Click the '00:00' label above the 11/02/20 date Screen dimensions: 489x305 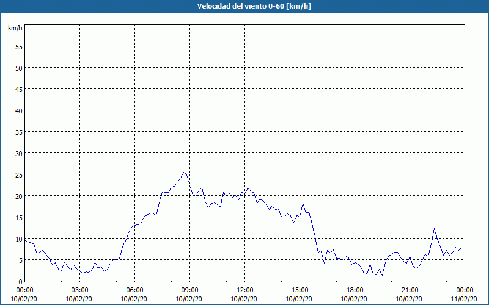(x=465, y=290)
